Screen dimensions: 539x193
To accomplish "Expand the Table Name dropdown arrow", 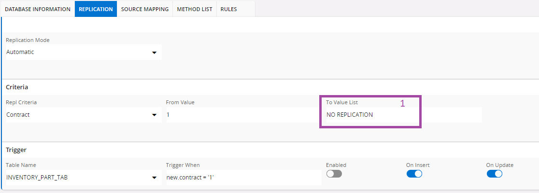I will (155, 178).
